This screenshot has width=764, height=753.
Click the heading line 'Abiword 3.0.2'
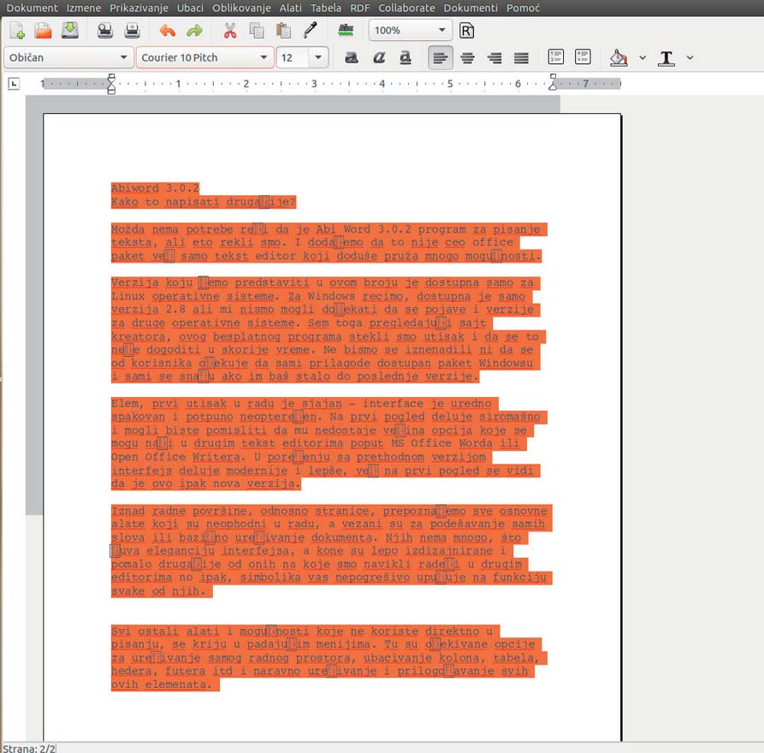point(155,188)
